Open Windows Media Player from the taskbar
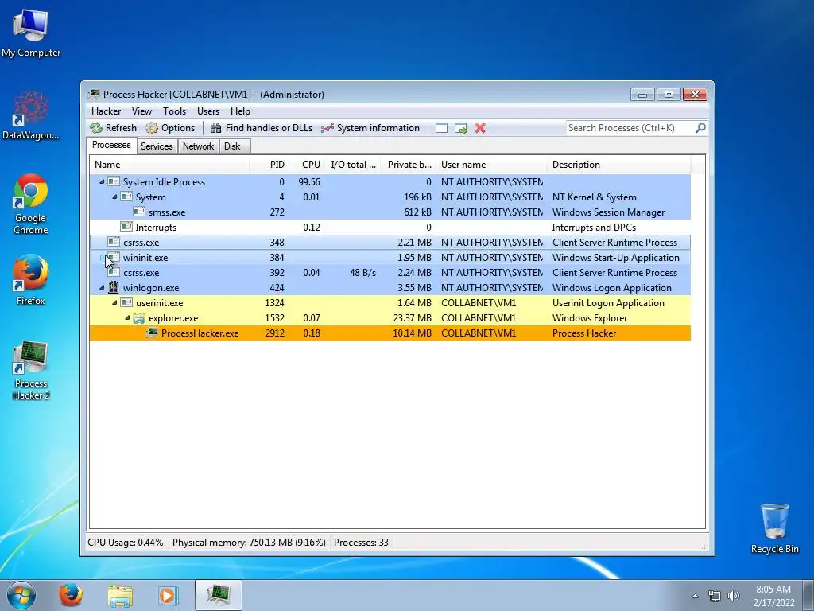This screenshot has height=611, width=814. [x=169, y=595]
